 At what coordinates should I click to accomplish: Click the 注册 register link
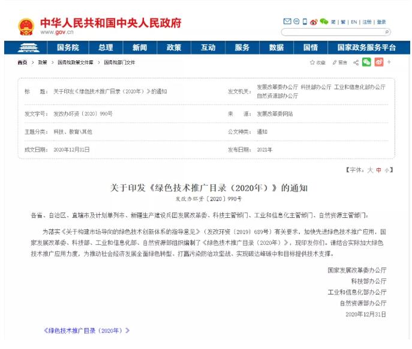[x=367, y=22]
